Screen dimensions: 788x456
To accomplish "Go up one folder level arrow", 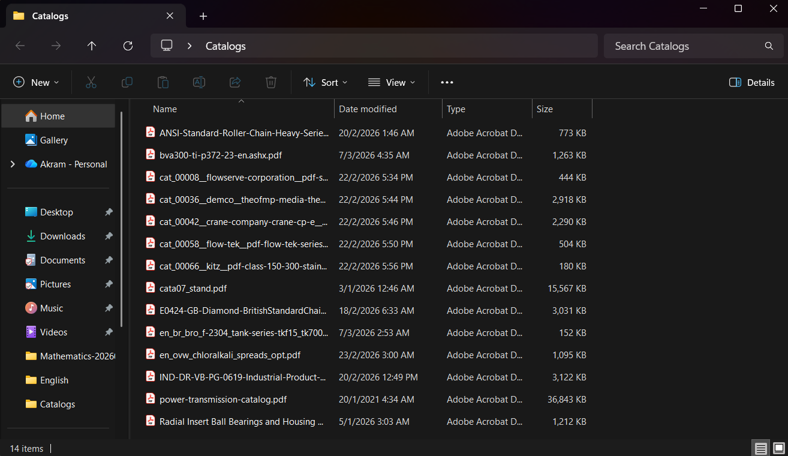I will click(x=92, y=46).
